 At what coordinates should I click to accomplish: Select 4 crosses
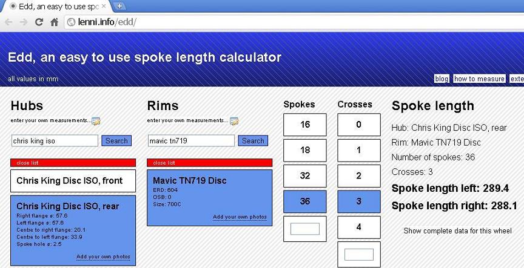359,227
